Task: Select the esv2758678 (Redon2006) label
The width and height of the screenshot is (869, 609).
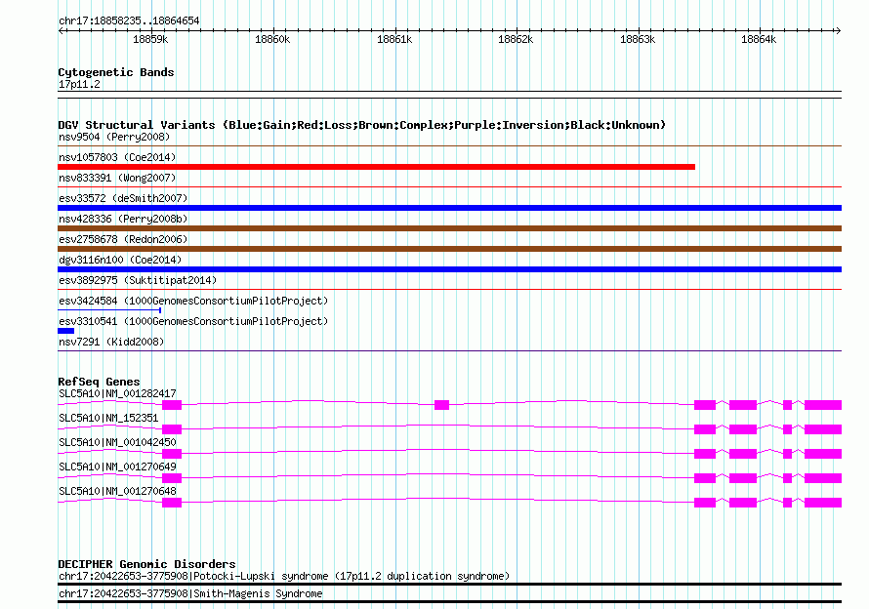Action: [123, 239]
